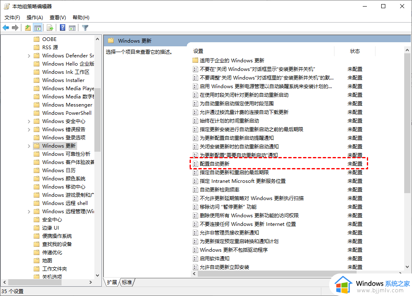
Task: Select 不要连接任何 Windows 更新 Internet 位置
Action: point(248,224)
